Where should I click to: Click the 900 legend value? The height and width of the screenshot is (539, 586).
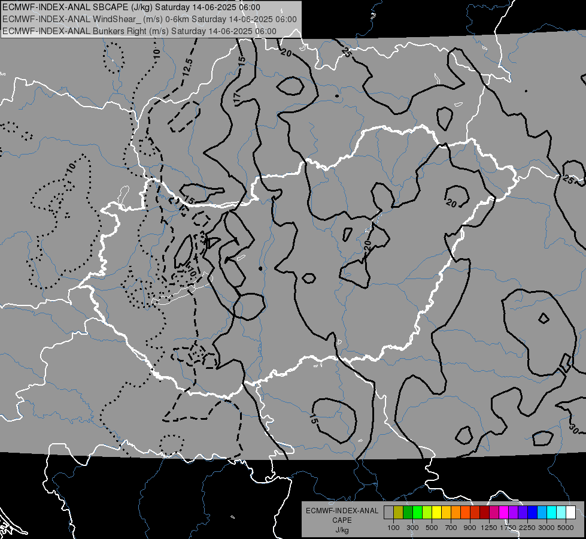click(x=470, y=528)
